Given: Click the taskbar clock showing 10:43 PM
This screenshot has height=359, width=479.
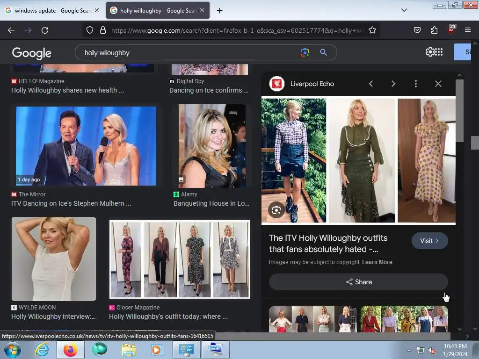Looking at the screenshot, I should point(455,350).
